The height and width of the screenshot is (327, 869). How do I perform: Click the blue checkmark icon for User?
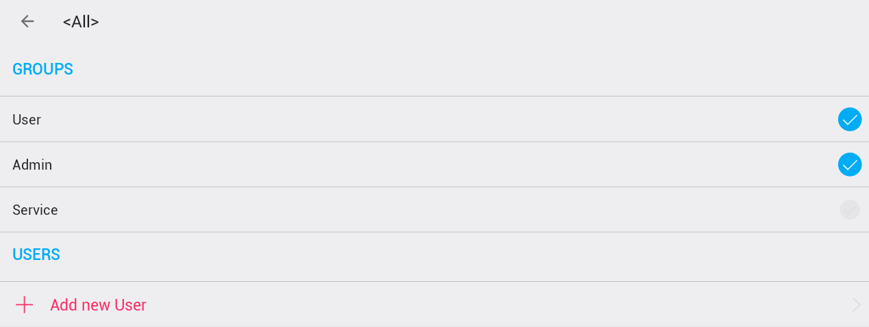(x=850, y=120)
